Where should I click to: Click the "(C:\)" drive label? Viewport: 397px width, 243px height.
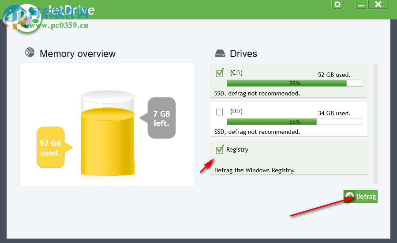coord(236,73)
